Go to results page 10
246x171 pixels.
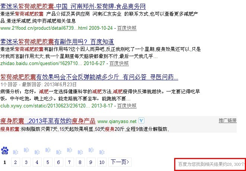click(x=102, y=162)
